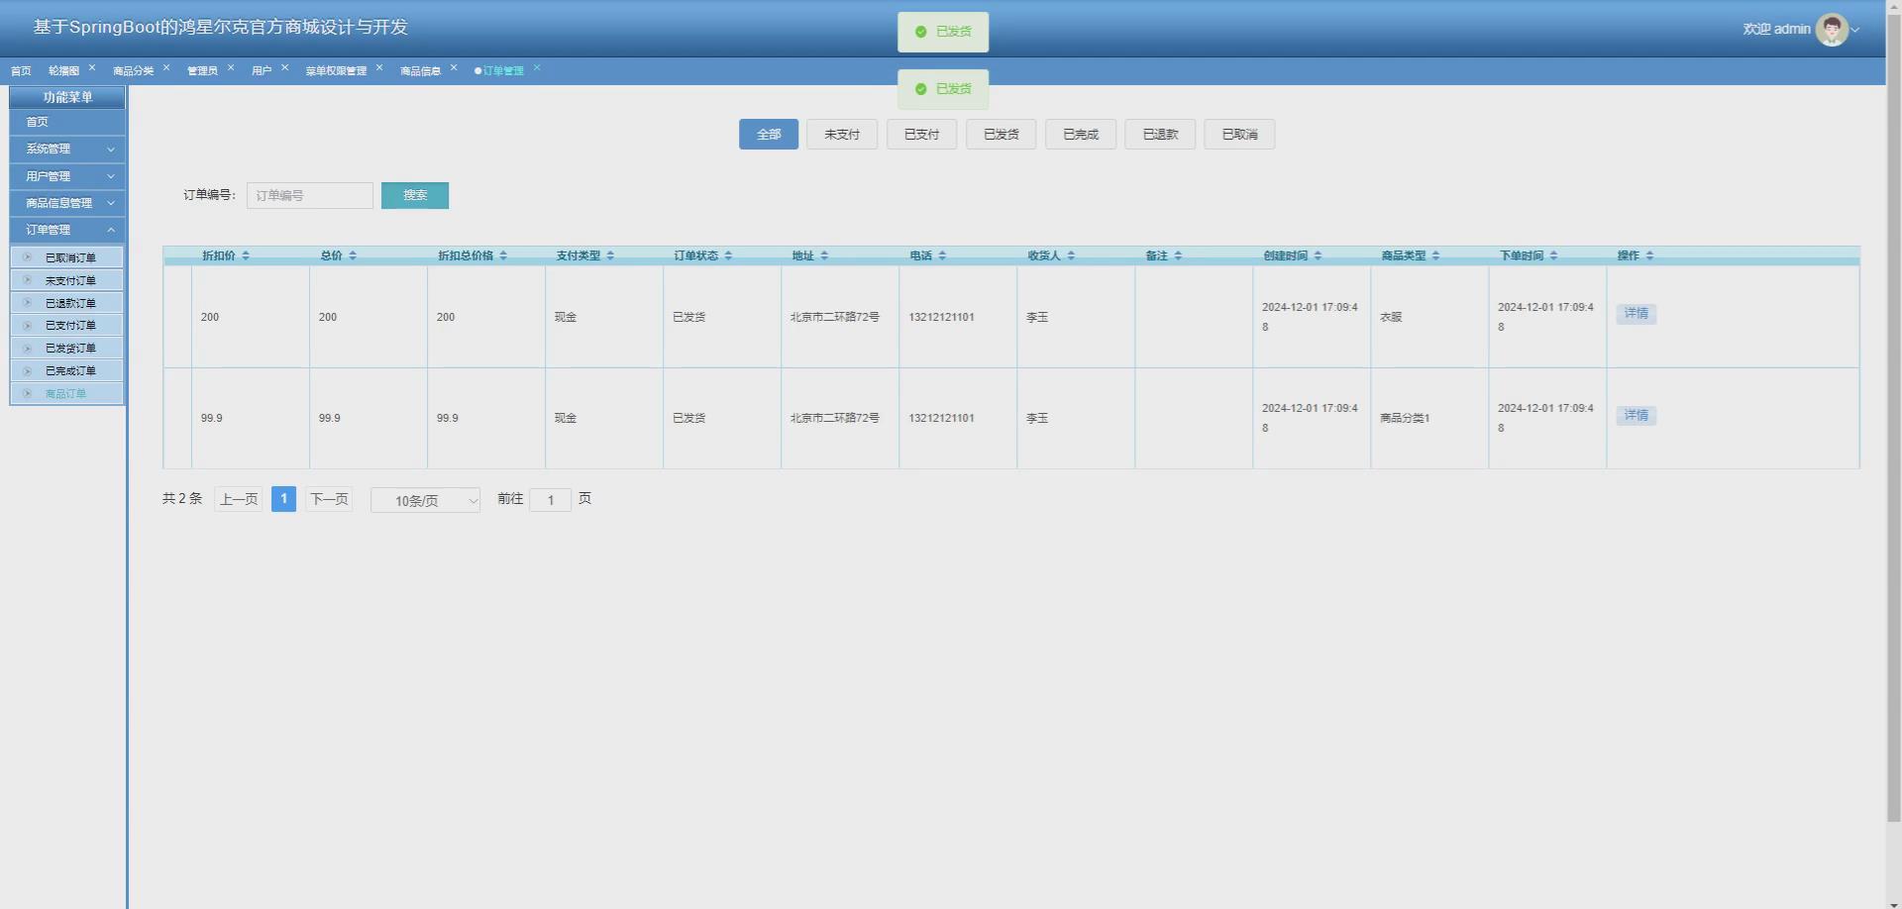Go to 上一页 previous page
The height and width of the screenshot is (909, 1902).
pyautogui.click(x=239, y=499)
